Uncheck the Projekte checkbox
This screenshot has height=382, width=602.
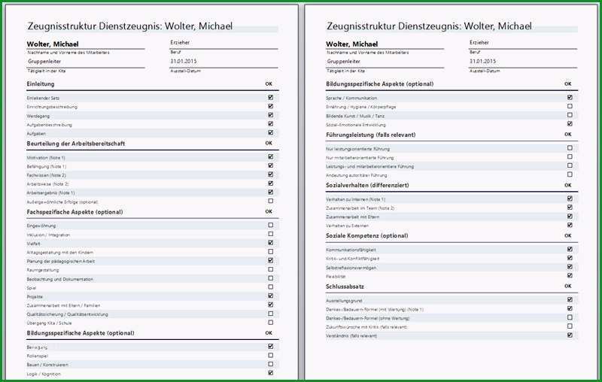click(x=271, y=296)
